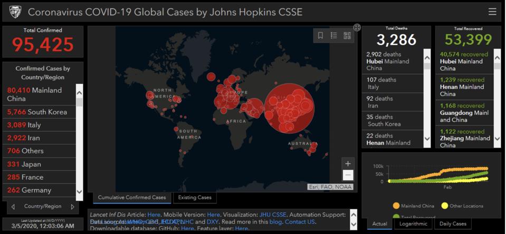This screenshot has width=506, height=234.
Task: Open the map legend list icon
Action: click(x=333, y=36)
